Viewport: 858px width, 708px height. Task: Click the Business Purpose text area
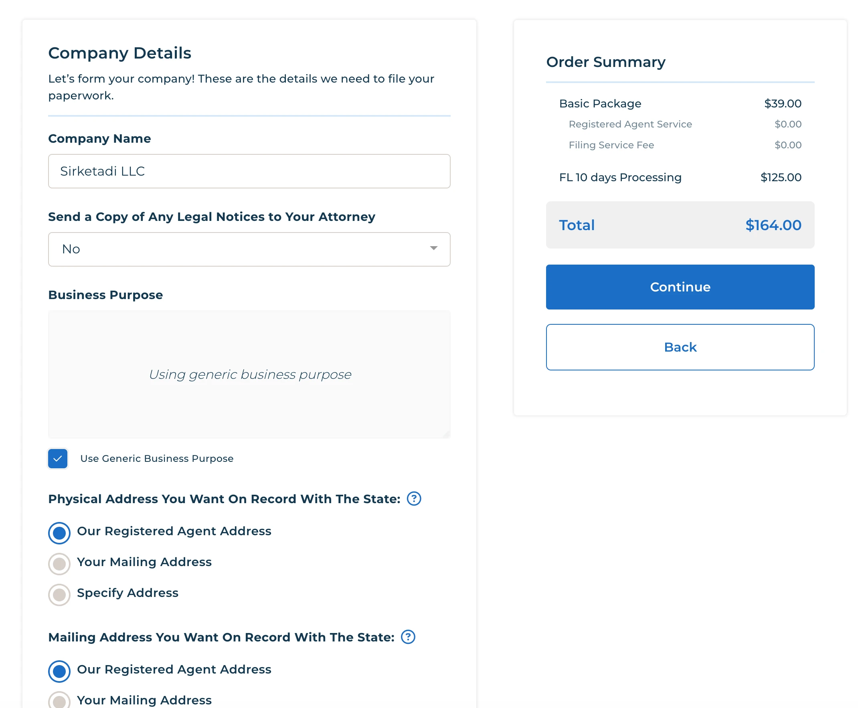[x=249, y=374]
